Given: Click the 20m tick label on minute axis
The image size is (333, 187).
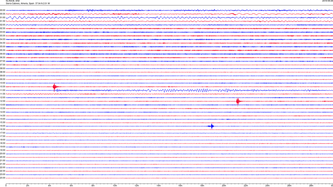Looking at the screenshot, I should click(224, 186).
